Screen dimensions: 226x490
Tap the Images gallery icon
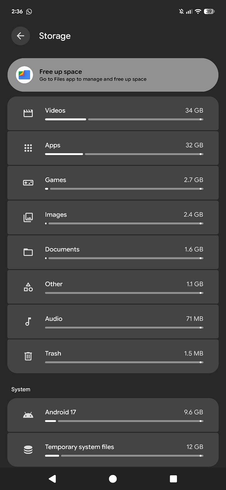click(28, 217)
